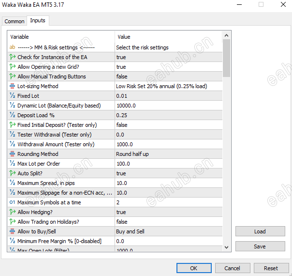This screenshot has width=292, height=276.
Task: Click the enum icon beside Lot-sizing Method
Action: point(12,86)
